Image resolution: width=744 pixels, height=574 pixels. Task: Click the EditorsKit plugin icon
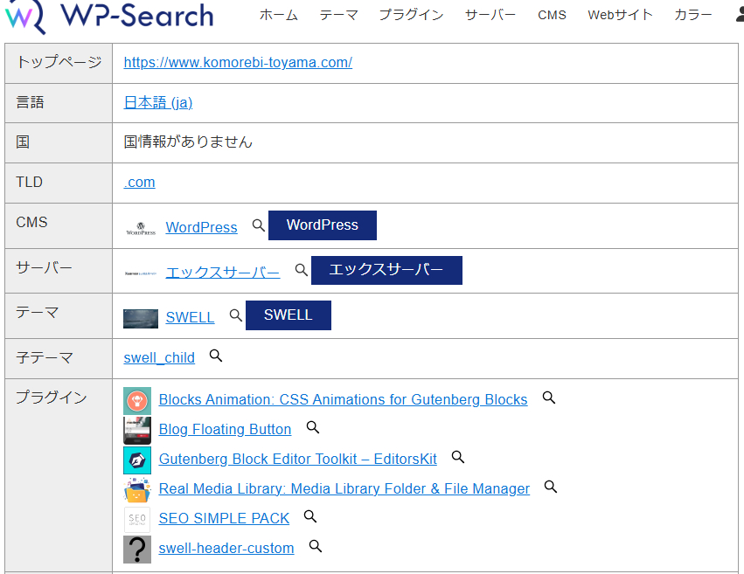(137, 460)
